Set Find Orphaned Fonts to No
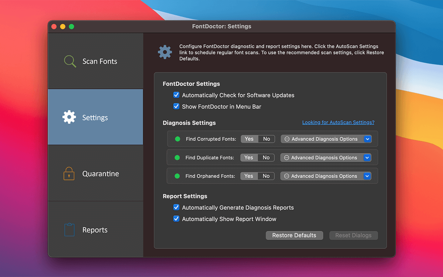Image resolution: width=443 pixels, height=277 pixels. pyautogui.click(x=266, y=176)
